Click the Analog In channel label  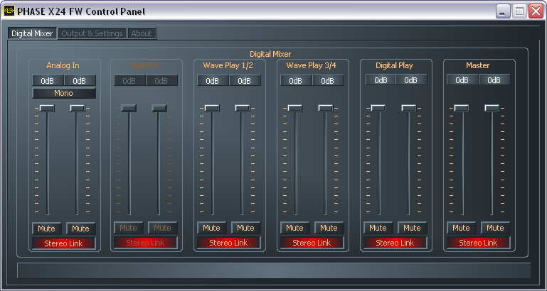(x=63, y=65)
